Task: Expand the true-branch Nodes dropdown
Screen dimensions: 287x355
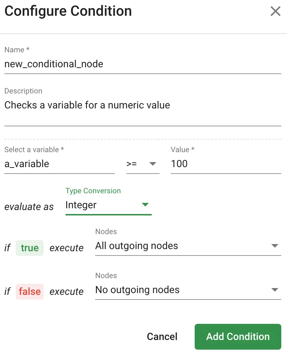Action: 188,246
